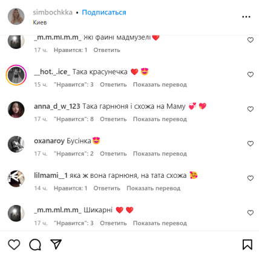Show translation of oxanaroy's comment
The width and height of the screenshot is (259, 257).
(160, 154)
